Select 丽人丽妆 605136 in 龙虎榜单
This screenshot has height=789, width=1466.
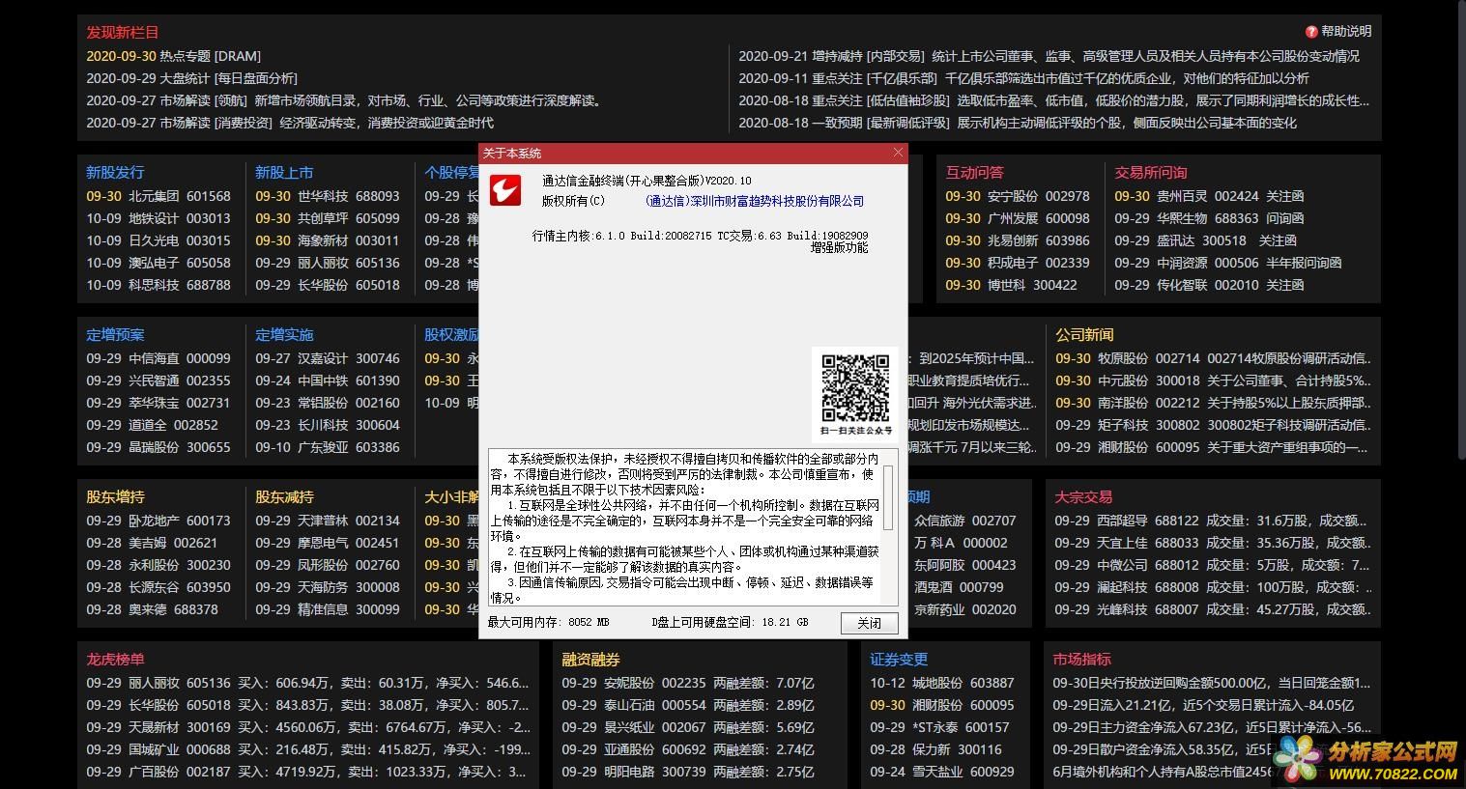[x=308, y=683]
